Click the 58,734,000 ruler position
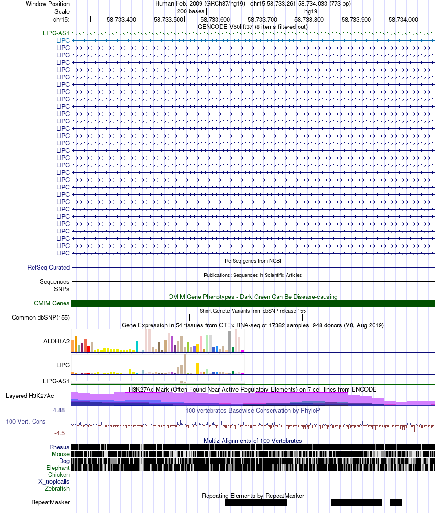This screenshot has height=513, width=435. pyautogui.click(x=403, y=20)
